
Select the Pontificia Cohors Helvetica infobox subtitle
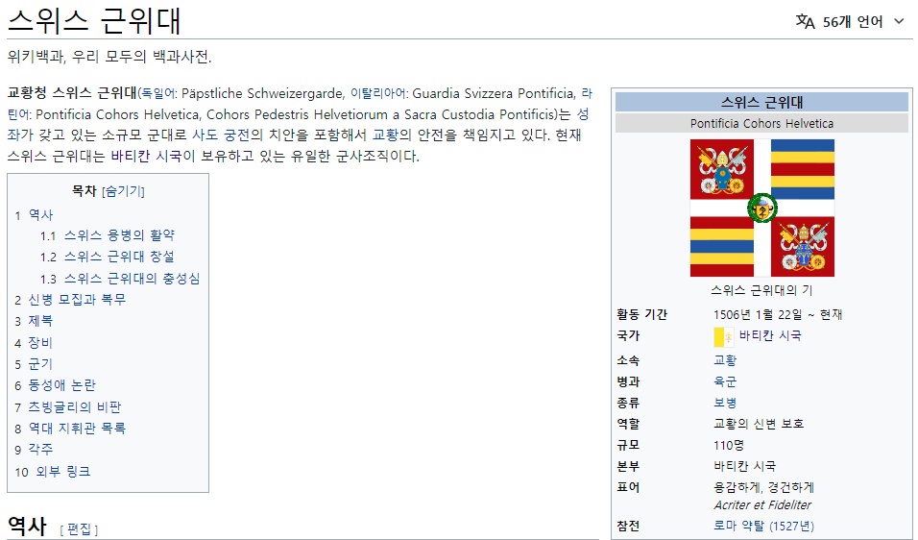[x=761, y=124]
